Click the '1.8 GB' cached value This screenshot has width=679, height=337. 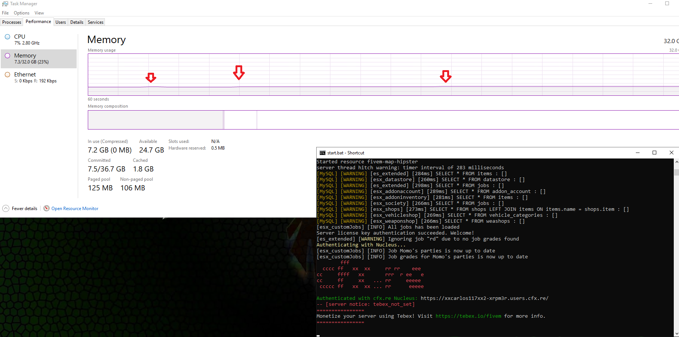[143, 169]
